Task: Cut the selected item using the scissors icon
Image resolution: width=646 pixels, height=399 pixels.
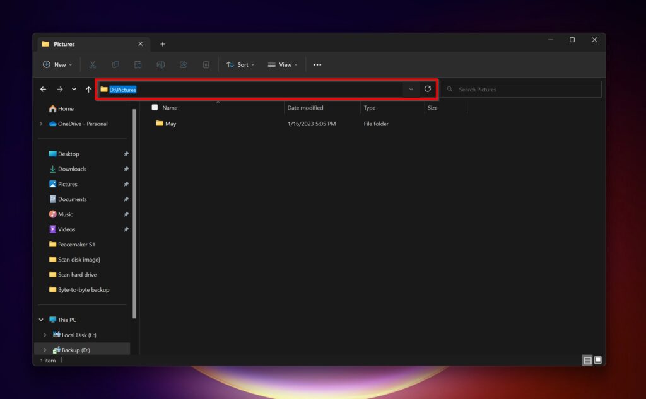Action: tap(93, 64)
